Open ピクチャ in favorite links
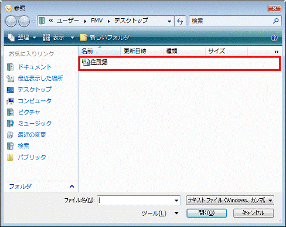Image resolution: width=286 pixels, height=227 pixels. coord(29,112)
